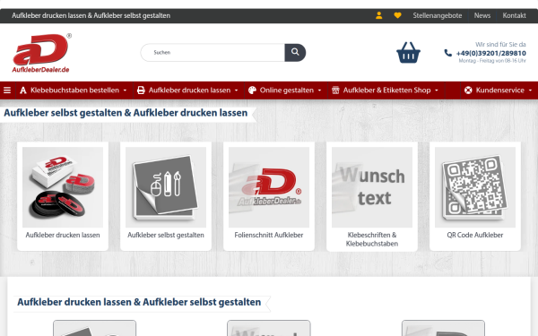Open the Folienschnitt Aufkleber card caption
538x336 pixels.
269,235
